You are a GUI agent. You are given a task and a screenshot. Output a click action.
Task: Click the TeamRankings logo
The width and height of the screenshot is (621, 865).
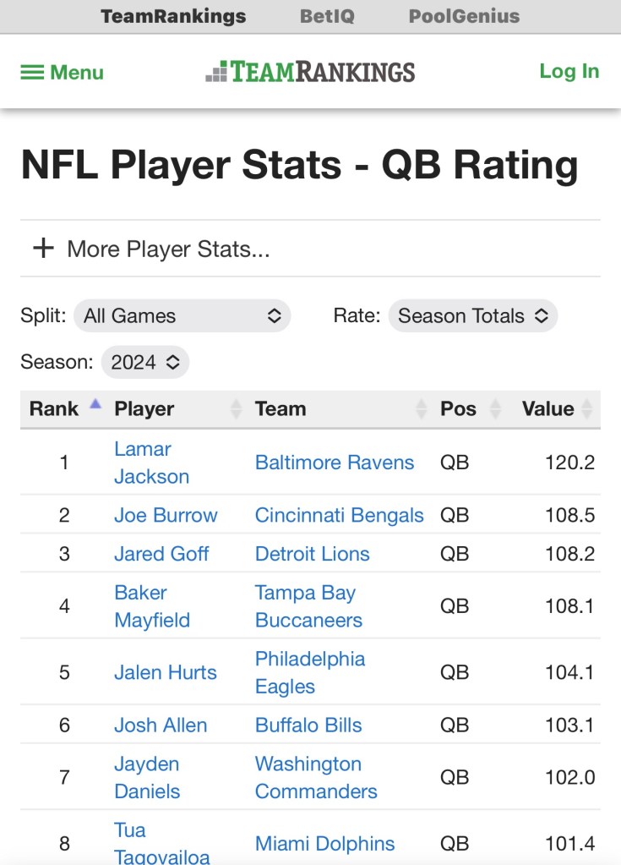[310, 72]
